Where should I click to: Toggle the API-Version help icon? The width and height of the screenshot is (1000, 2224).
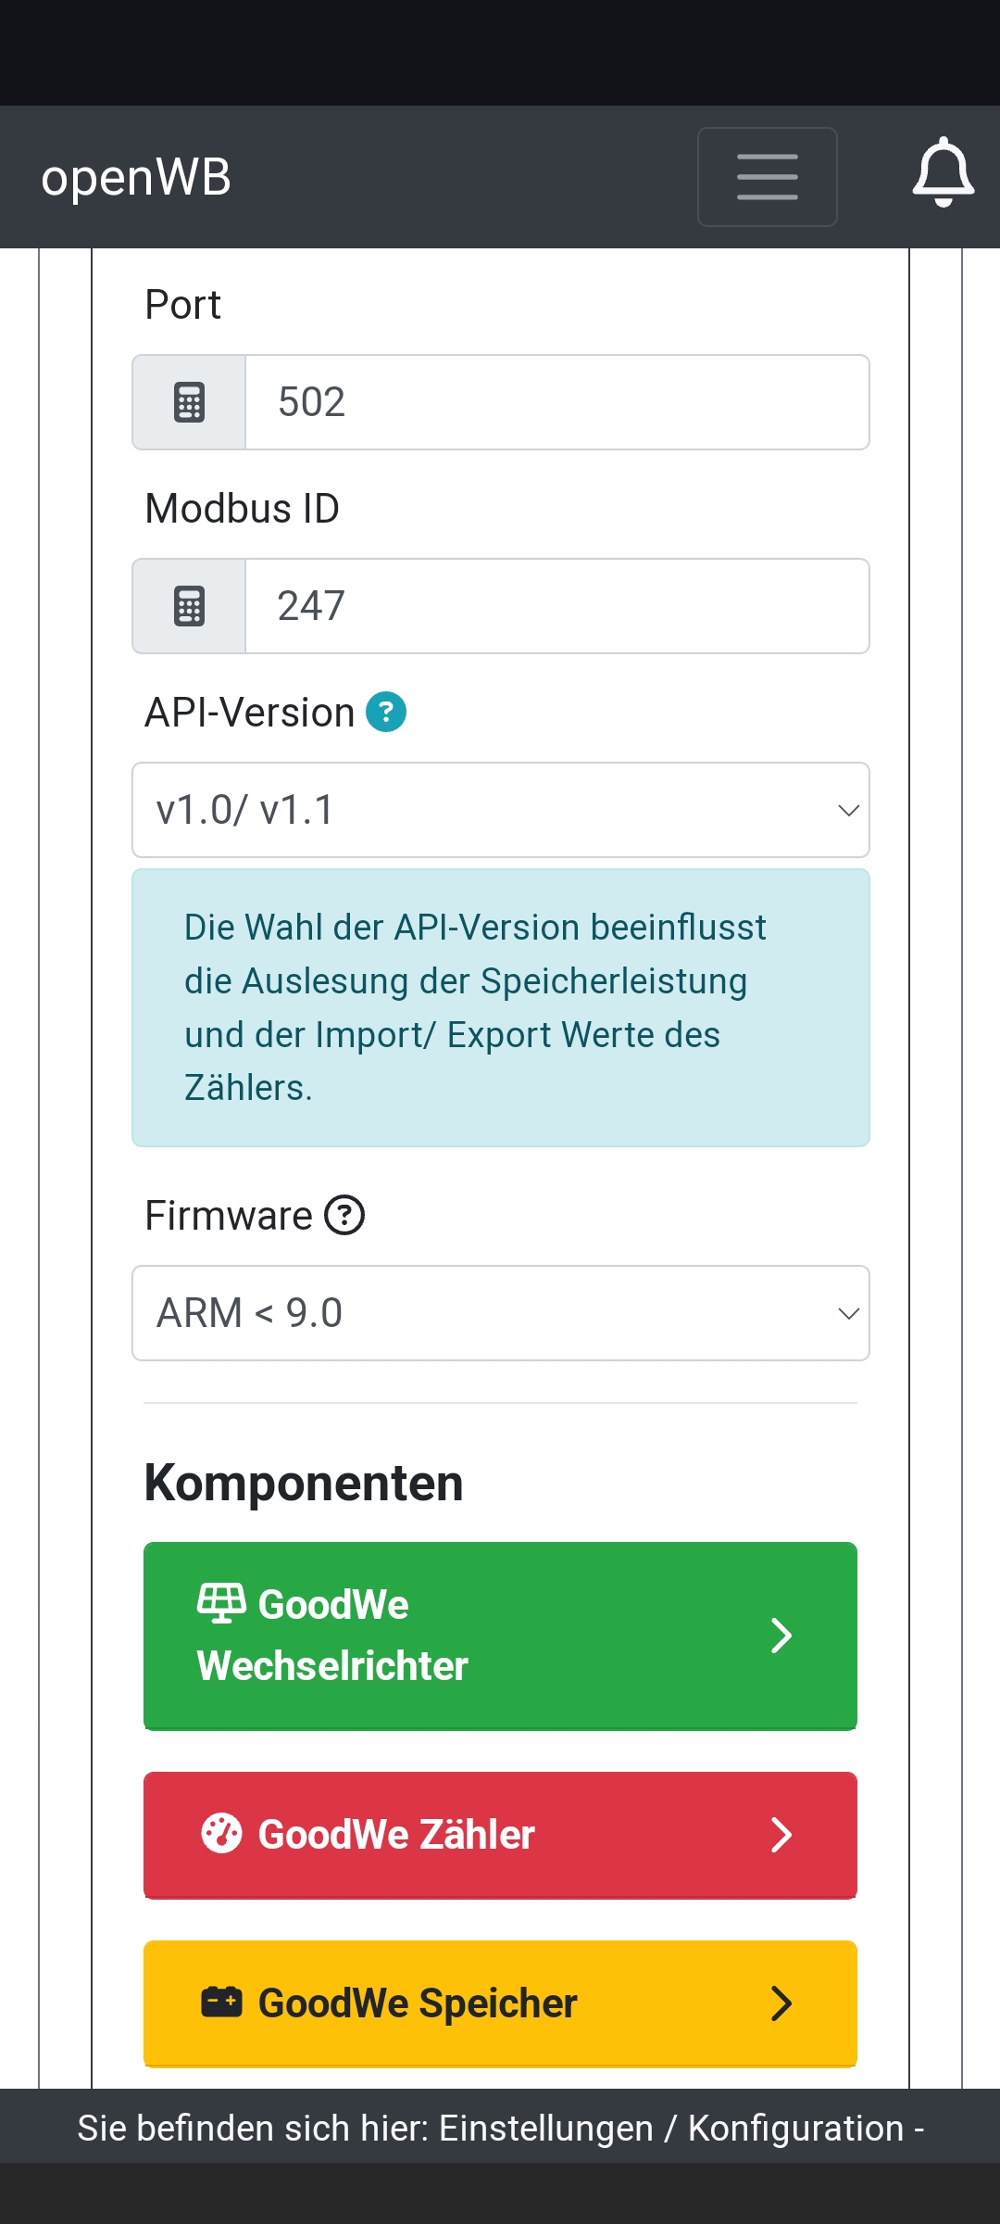386,713
